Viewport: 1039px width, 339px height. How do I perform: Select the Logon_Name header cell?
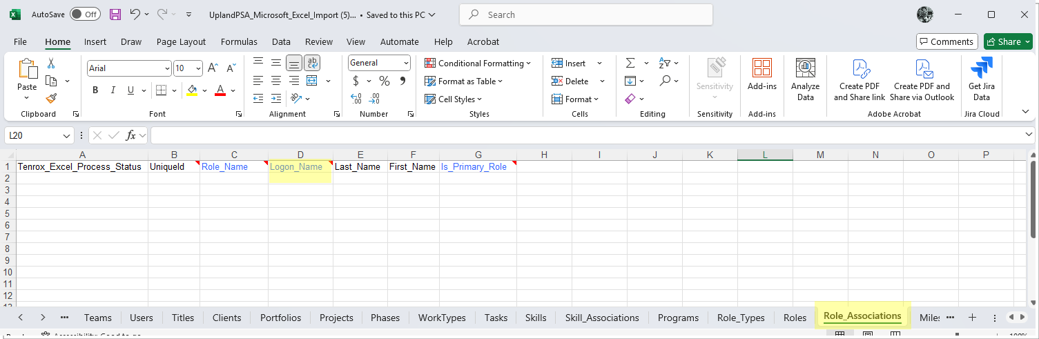[300, 166]
